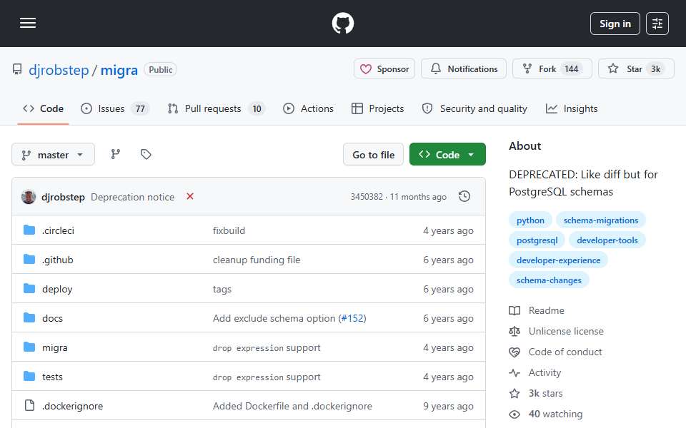Click the drop expression support commit in migra row

click(x=267, y=347)
